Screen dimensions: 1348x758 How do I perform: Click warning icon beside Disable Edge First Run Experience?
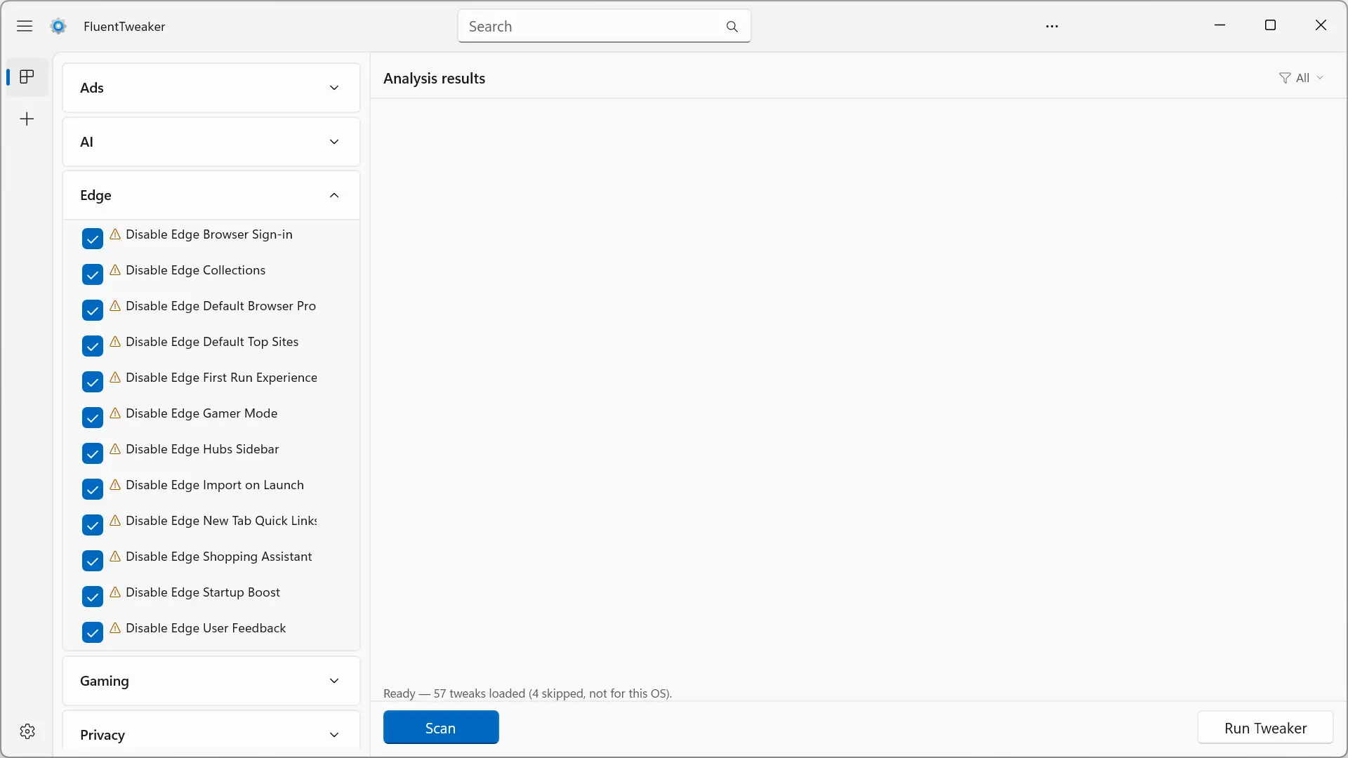coord(115,378)
